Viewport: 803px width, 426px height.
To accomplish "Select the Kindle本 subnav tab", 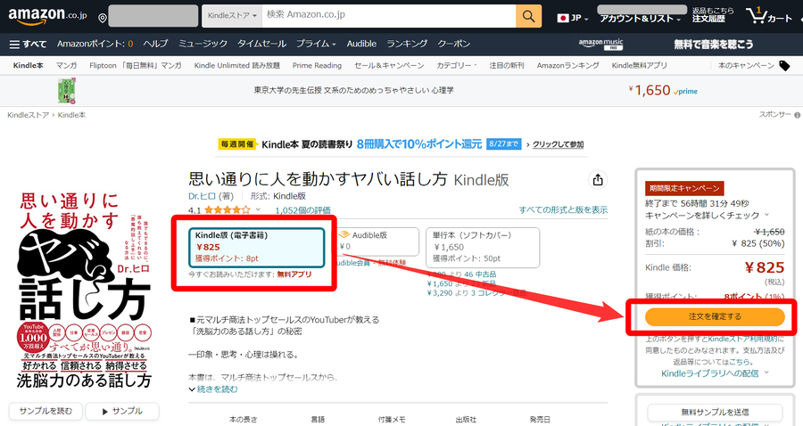I will point(29,65).
